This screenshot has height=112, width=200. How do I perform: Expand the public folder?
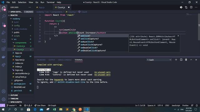(x=21, y=32)
